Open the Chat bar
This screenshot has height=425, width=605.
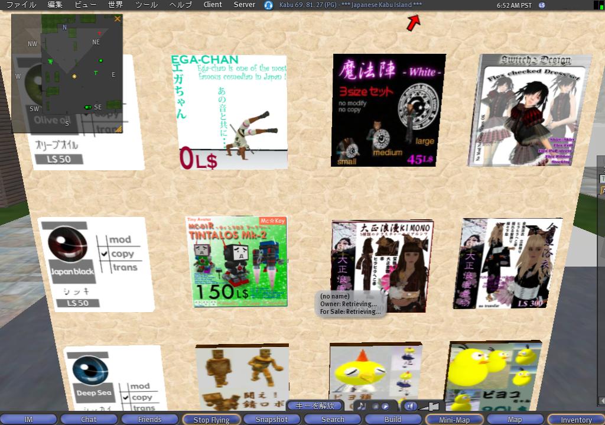coord(89,419)
